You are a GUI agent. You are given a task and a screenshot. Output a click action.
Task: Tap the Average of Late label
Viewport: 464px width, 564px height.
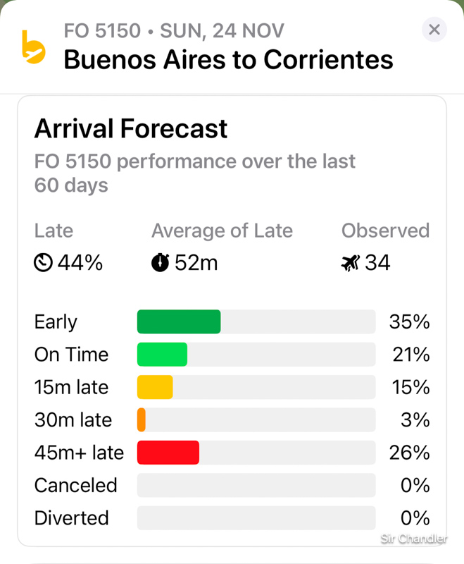tap(222, 231)
